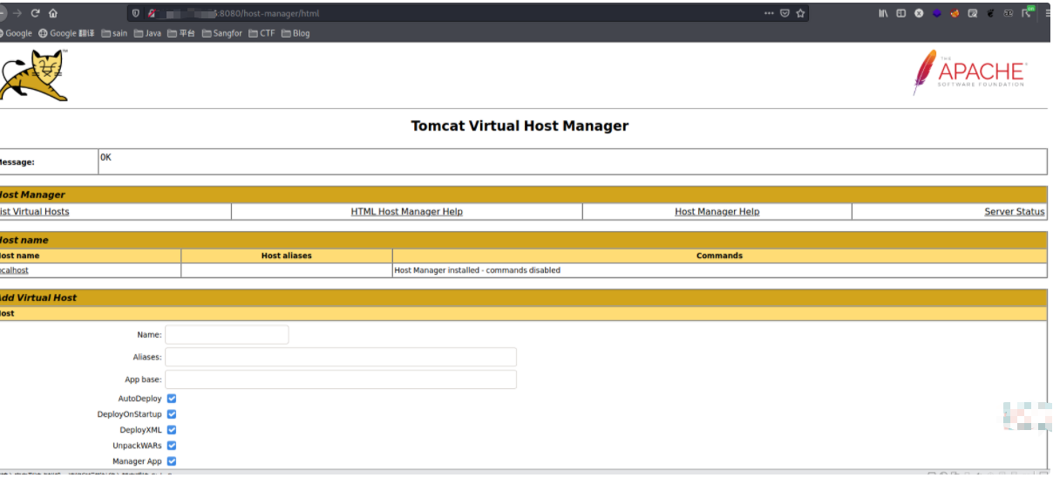Uncheck the UnpackWARs checkbox

(172, 446)
